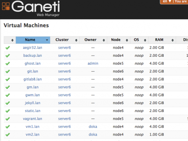Select the gwm.lan table row

96,95
